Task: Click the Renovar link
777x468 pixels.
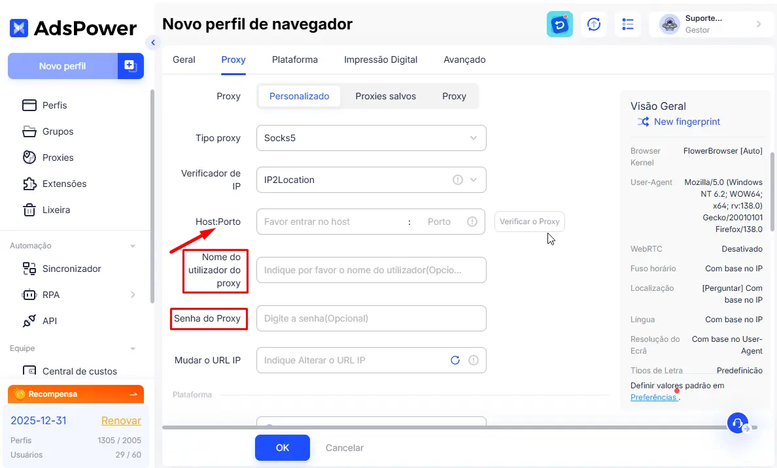Action: (x=121, y=420)
